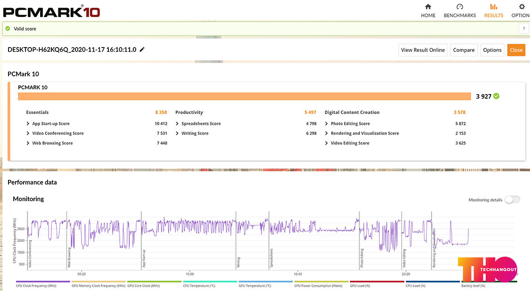Open the Benchmarks tab

460,11
